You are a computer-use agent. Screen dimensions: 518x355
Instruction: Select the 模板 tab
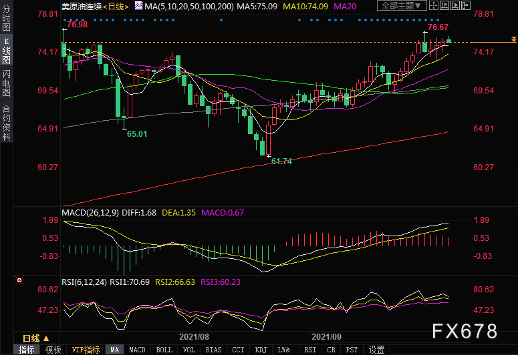pyautogui.click(x=53, y=350)
